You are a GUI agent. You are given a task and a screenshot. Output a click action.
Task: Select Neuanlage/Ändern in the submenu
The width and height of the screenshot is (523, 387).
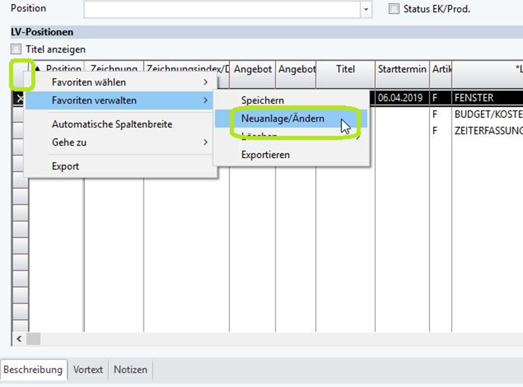point(282,118)
